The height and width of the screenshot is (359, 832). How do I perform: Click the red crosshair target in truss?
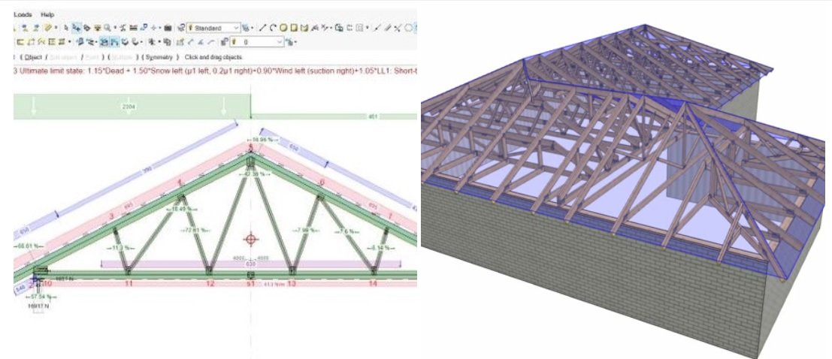pos(251,240)
